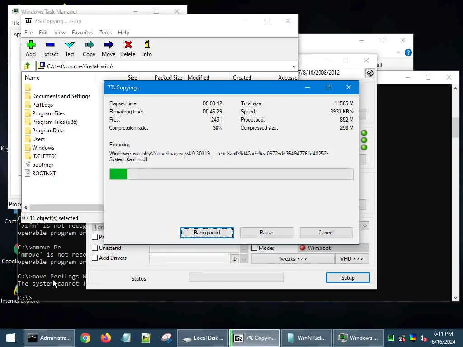Sort by the Packed Size column header
This screenshot has width=463, height=347.
(x=168, y=77)
